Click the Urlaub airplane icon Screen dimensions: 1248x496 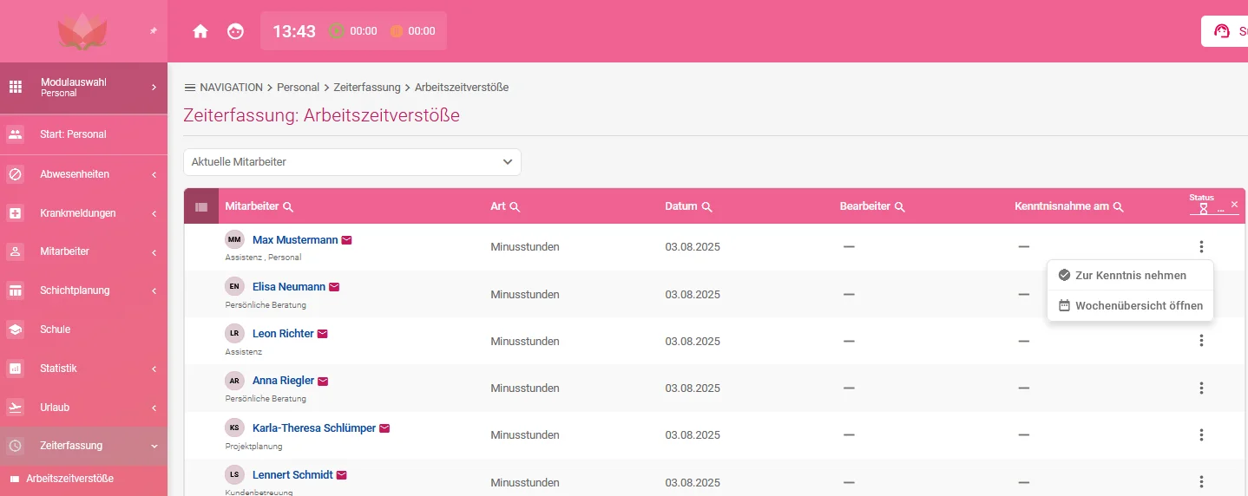[x=15, y=408]
